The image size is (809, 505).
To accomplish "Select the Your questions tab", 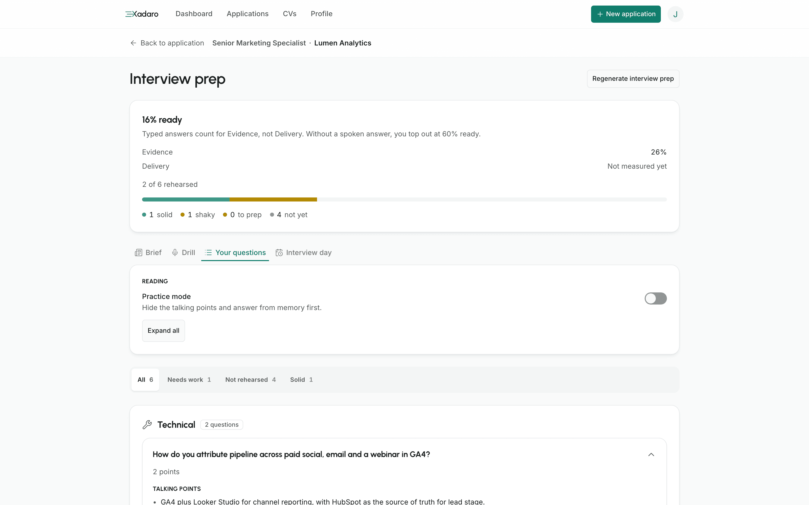I will coord(235,252).
